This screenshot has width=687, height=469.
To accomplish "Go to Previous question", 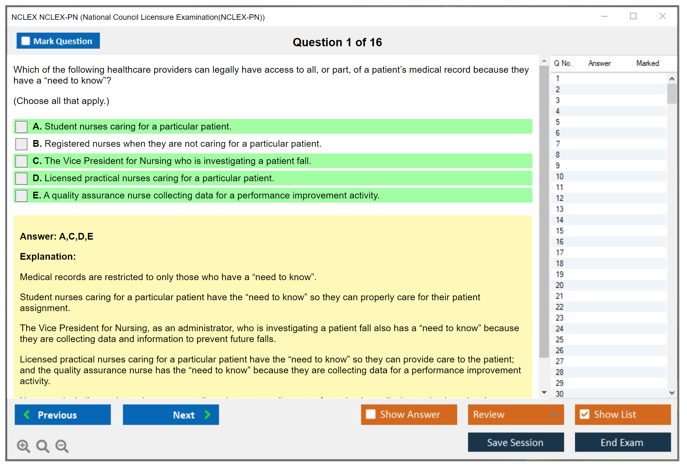I will [x=63, y=415].
